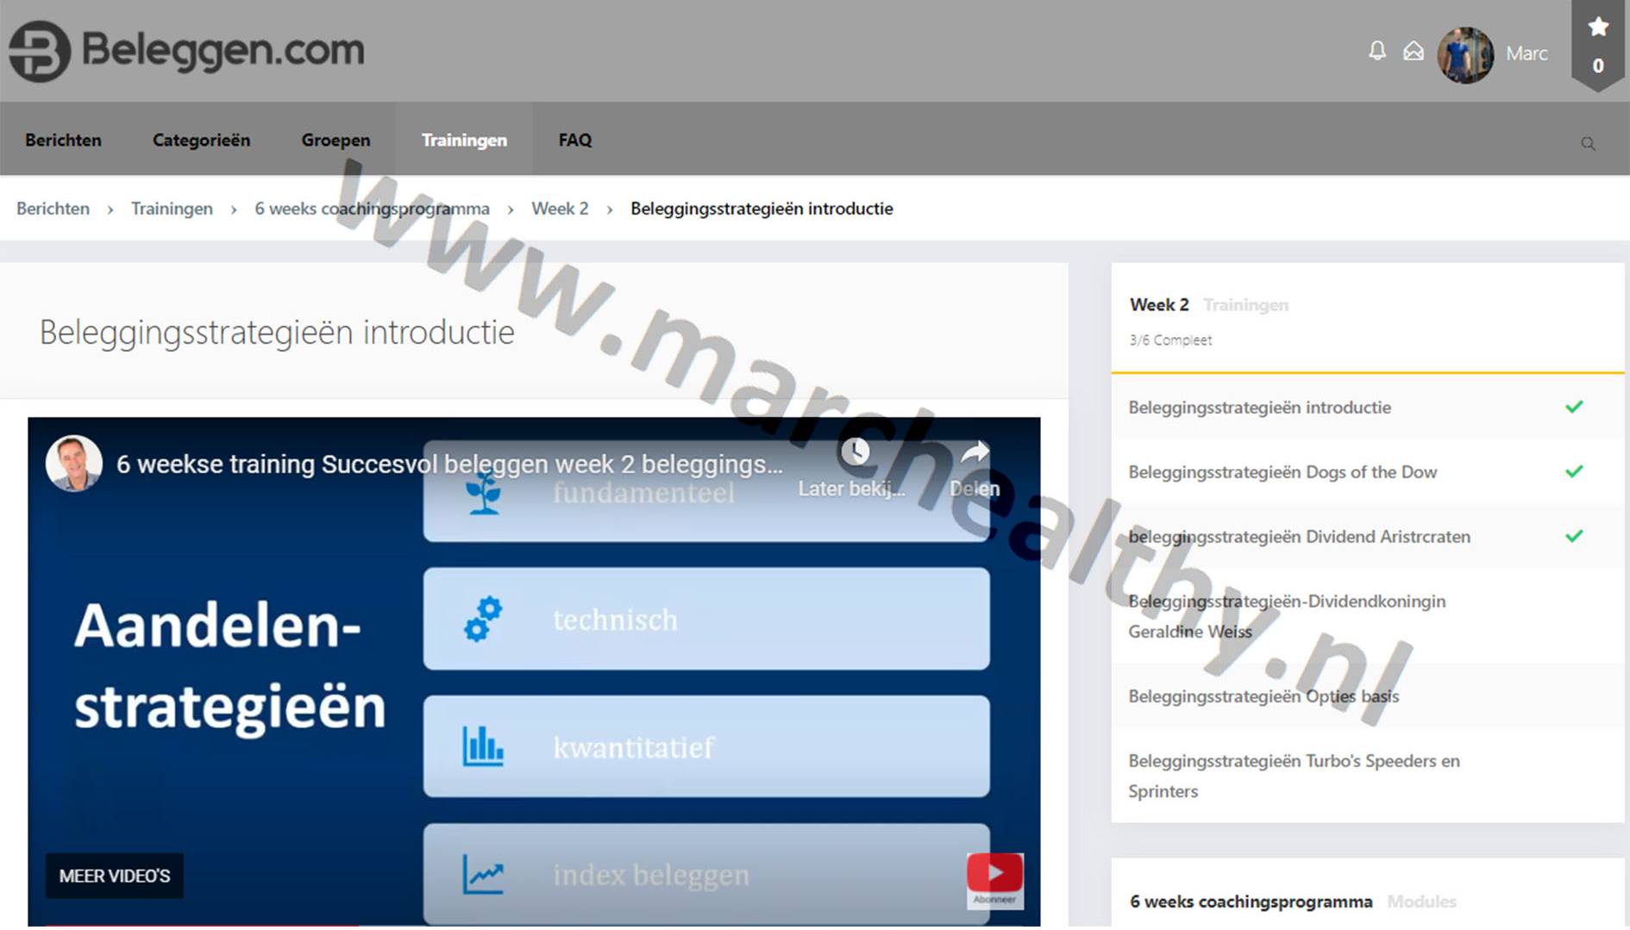Click the MEER VIDEO'S button

(115, 876)
